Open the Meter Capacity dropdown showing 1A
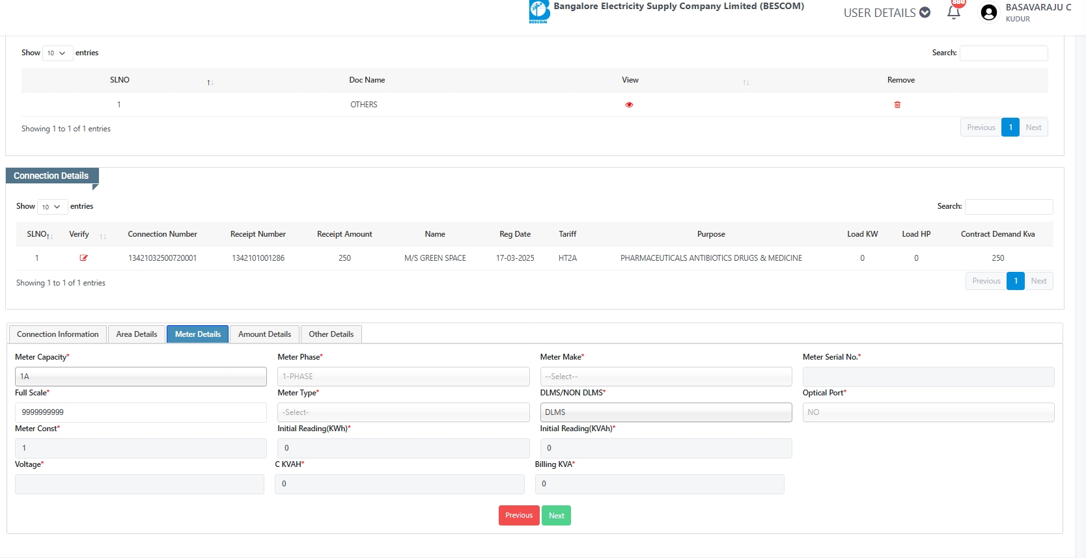 click(141, 377)
